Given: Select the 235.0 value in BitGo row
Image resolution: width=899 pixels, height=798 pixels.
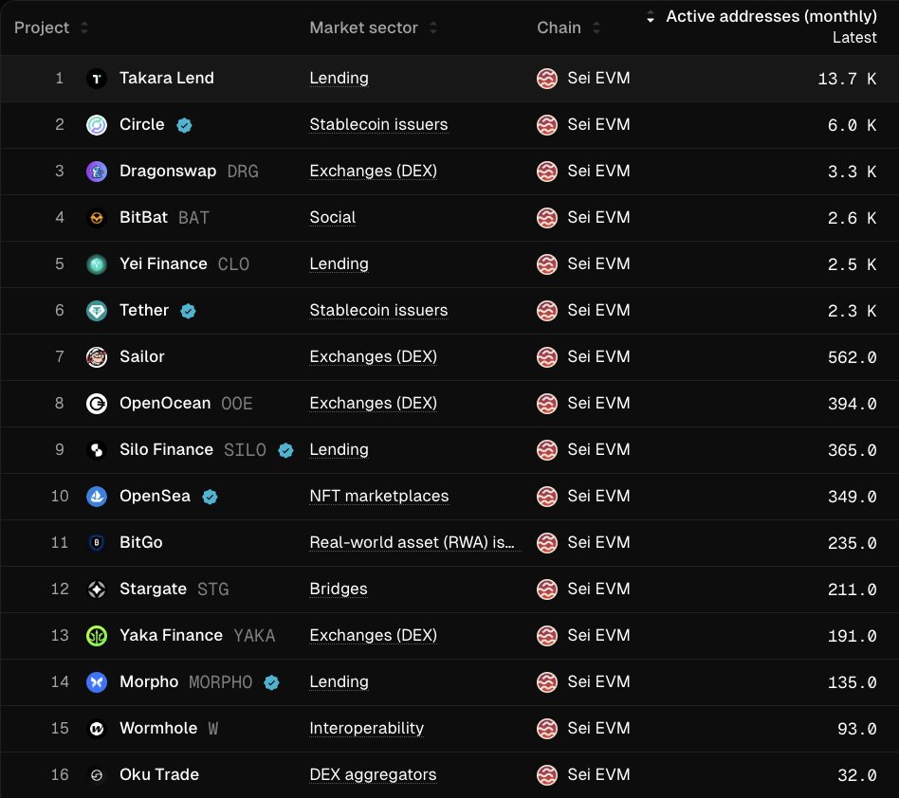Looking at the screenshot, I should 852,542.
